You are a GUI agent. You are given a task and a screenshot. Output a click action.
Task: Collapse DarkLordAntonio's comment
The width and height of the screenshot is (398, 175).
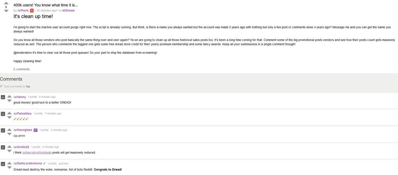3,164
